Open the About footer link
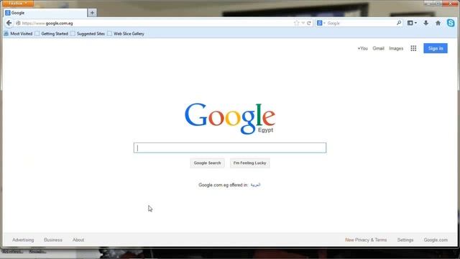The height and width of the screenshot is (259, 460). click(78, 240)
